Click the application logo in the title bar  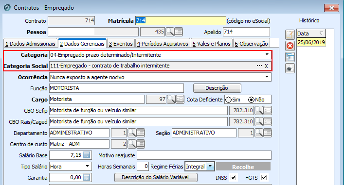[7, 7]
